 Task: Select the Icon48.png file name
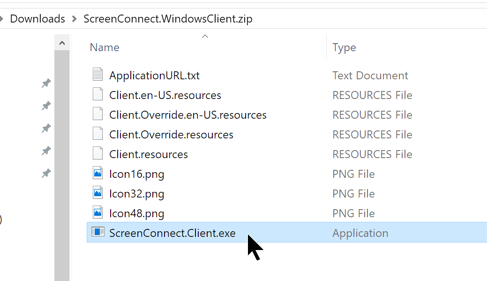pyautogui.click(x=137, y=213)
